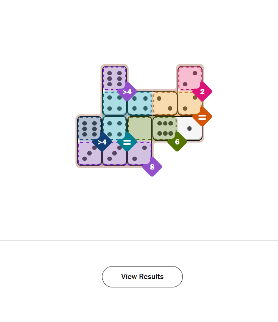
Task: Select orange tile directly below pink tile
Action: [190, 103]
